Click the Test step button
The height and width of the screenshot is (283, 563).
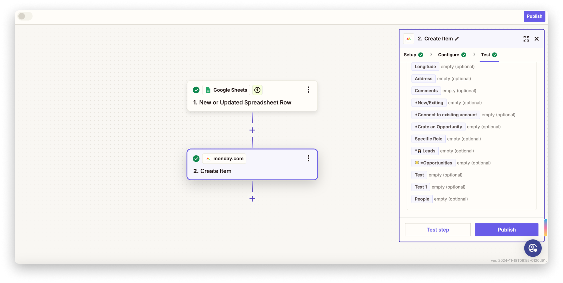tap(438, 230)
